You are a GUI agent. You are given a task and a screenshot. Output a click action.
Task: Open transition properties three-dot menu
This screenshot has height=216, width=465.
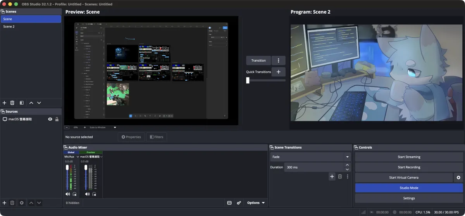[x=348, y=176]
